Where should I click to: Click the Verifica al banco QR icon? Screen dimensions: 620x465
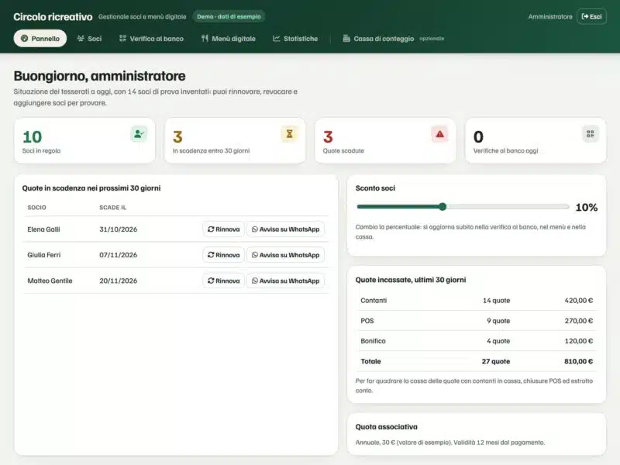[123, 38]
